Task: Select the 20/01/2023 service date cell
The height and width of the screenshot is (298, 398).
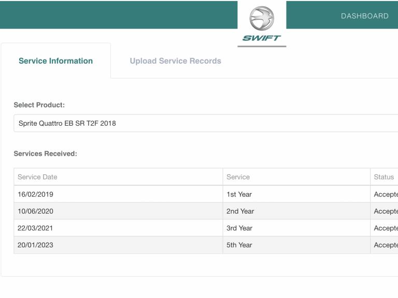Action: coord(35,245)
